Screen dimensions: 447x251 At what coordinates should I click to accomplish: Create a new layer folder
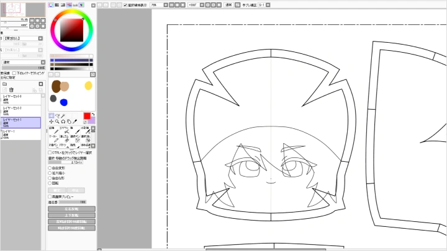[x=4, y=84]
